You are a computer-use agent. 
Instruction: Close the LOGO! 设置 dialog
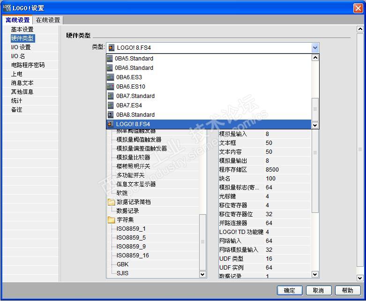click(358, 8)
